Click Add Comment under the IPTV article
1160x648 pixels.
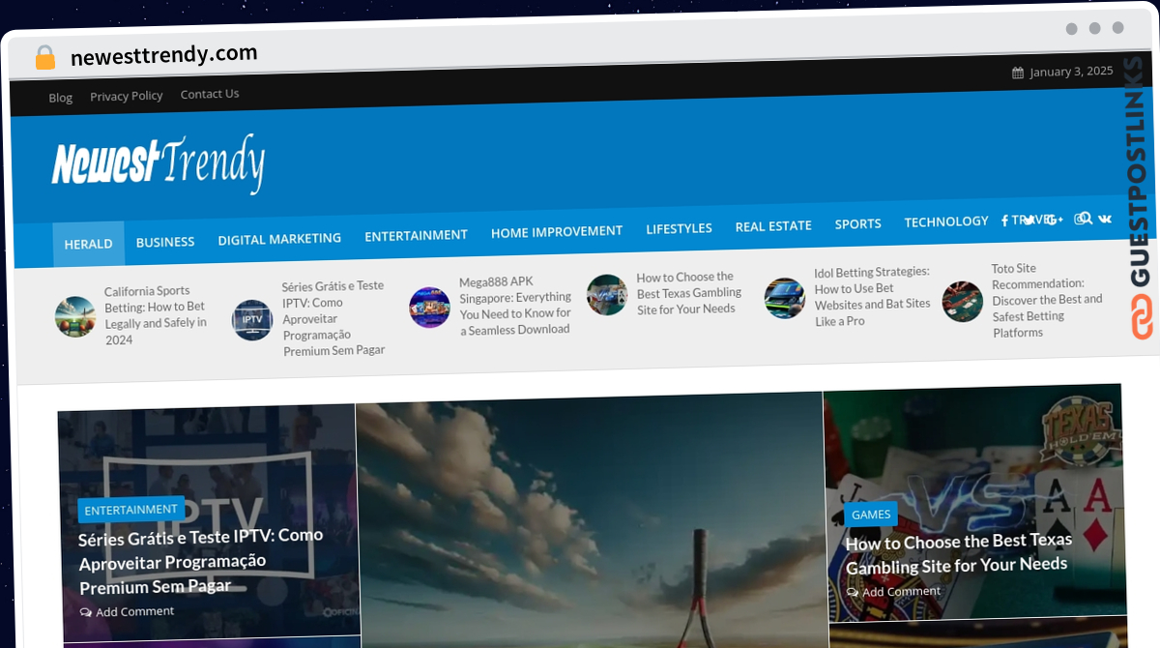135,611
